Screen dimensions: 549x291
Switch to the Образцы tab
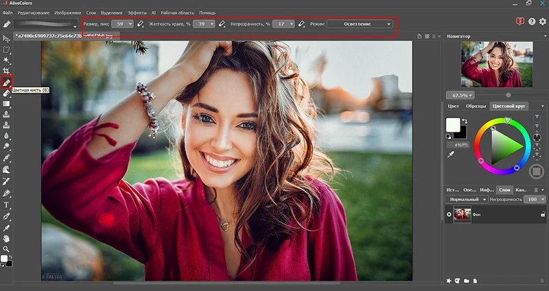tap(476, 106)
